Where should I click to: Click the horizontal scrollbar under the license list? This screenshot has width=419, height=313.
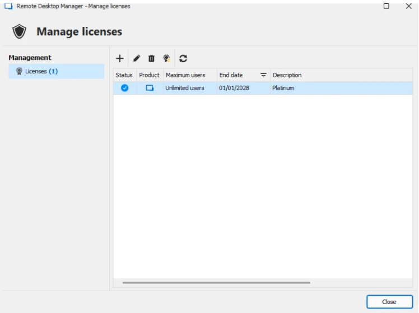[x=216, y=283]
